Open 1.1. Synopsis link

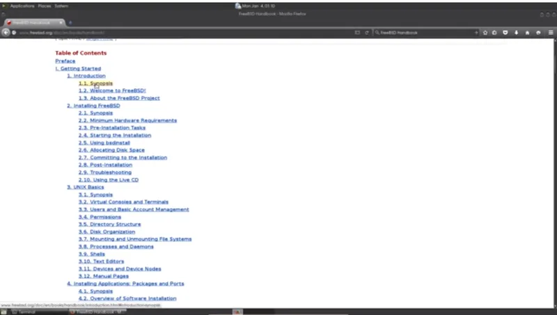point(95,83)
